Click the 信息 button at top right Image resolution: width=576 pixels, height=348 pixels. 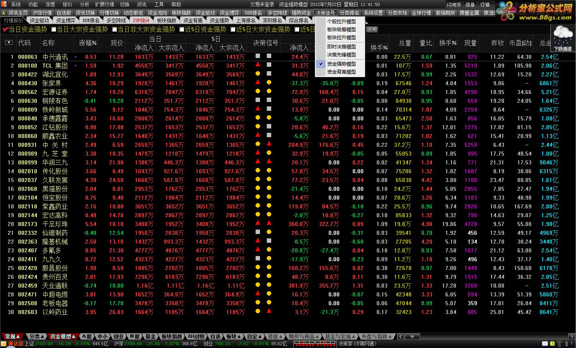tap(470, 4)
